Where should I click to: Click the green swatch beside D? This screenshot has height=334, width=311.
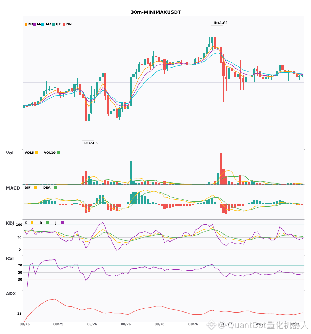pos(47,223)
